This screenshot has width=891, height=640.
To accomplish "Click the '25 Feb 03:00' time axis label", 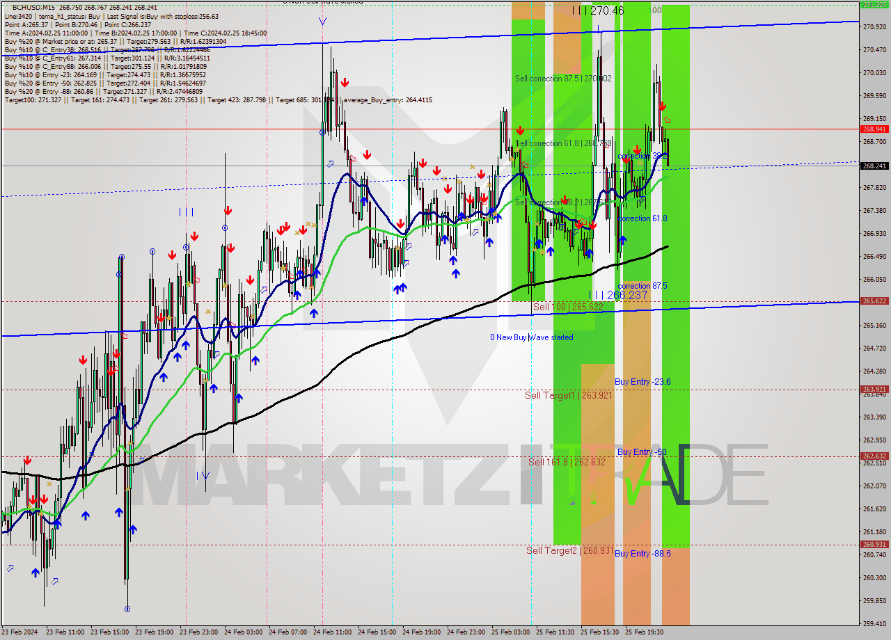I will click(510, 632).
